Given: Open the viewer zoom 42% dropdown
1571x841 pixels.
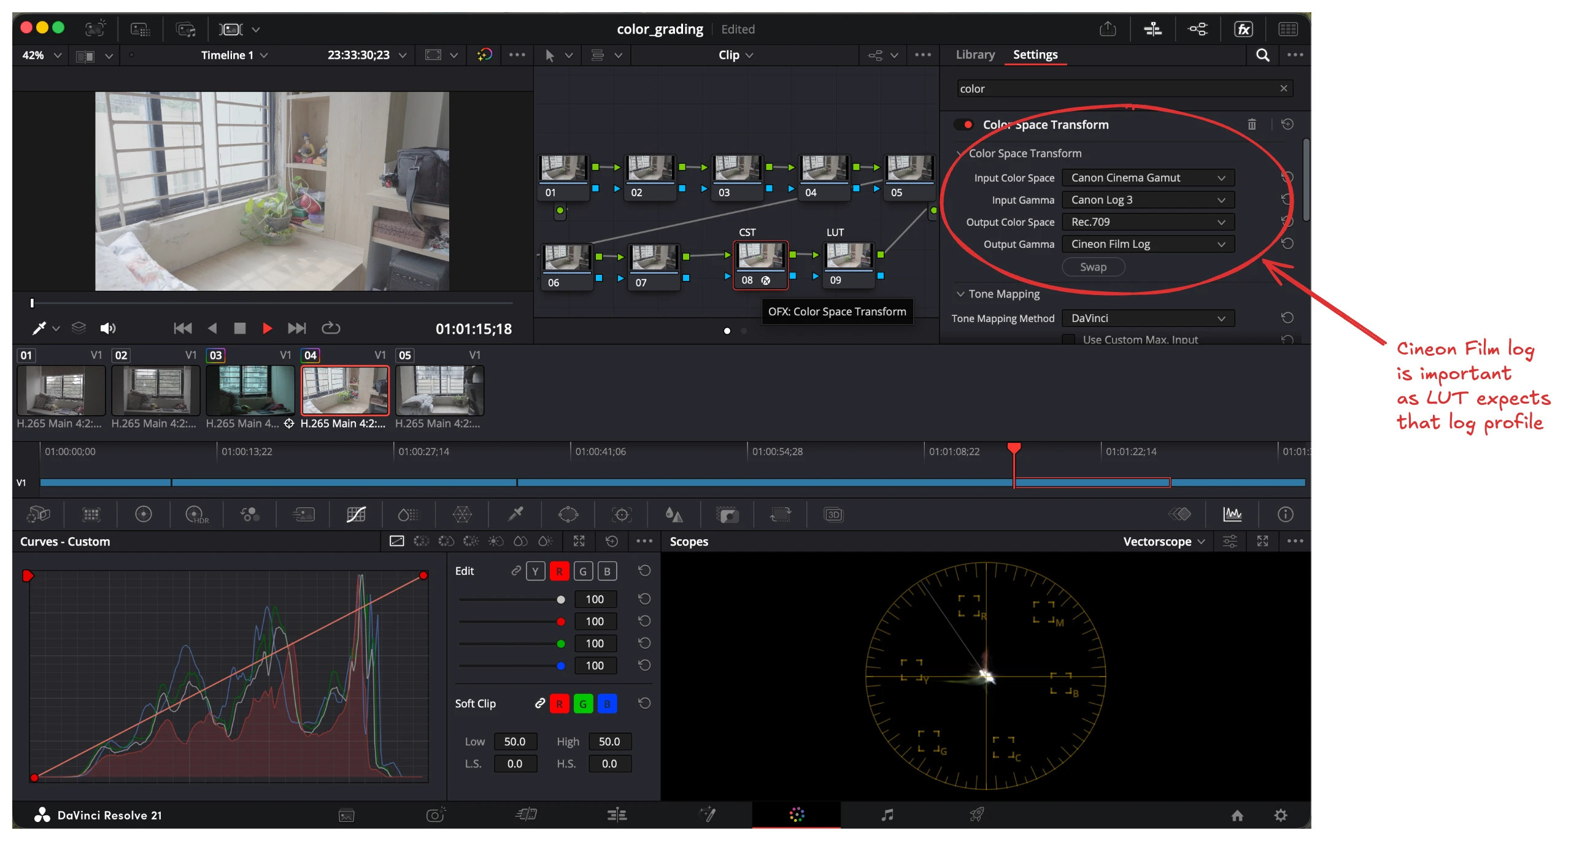Looking at the screenshot, I should [x=42, y=55].
